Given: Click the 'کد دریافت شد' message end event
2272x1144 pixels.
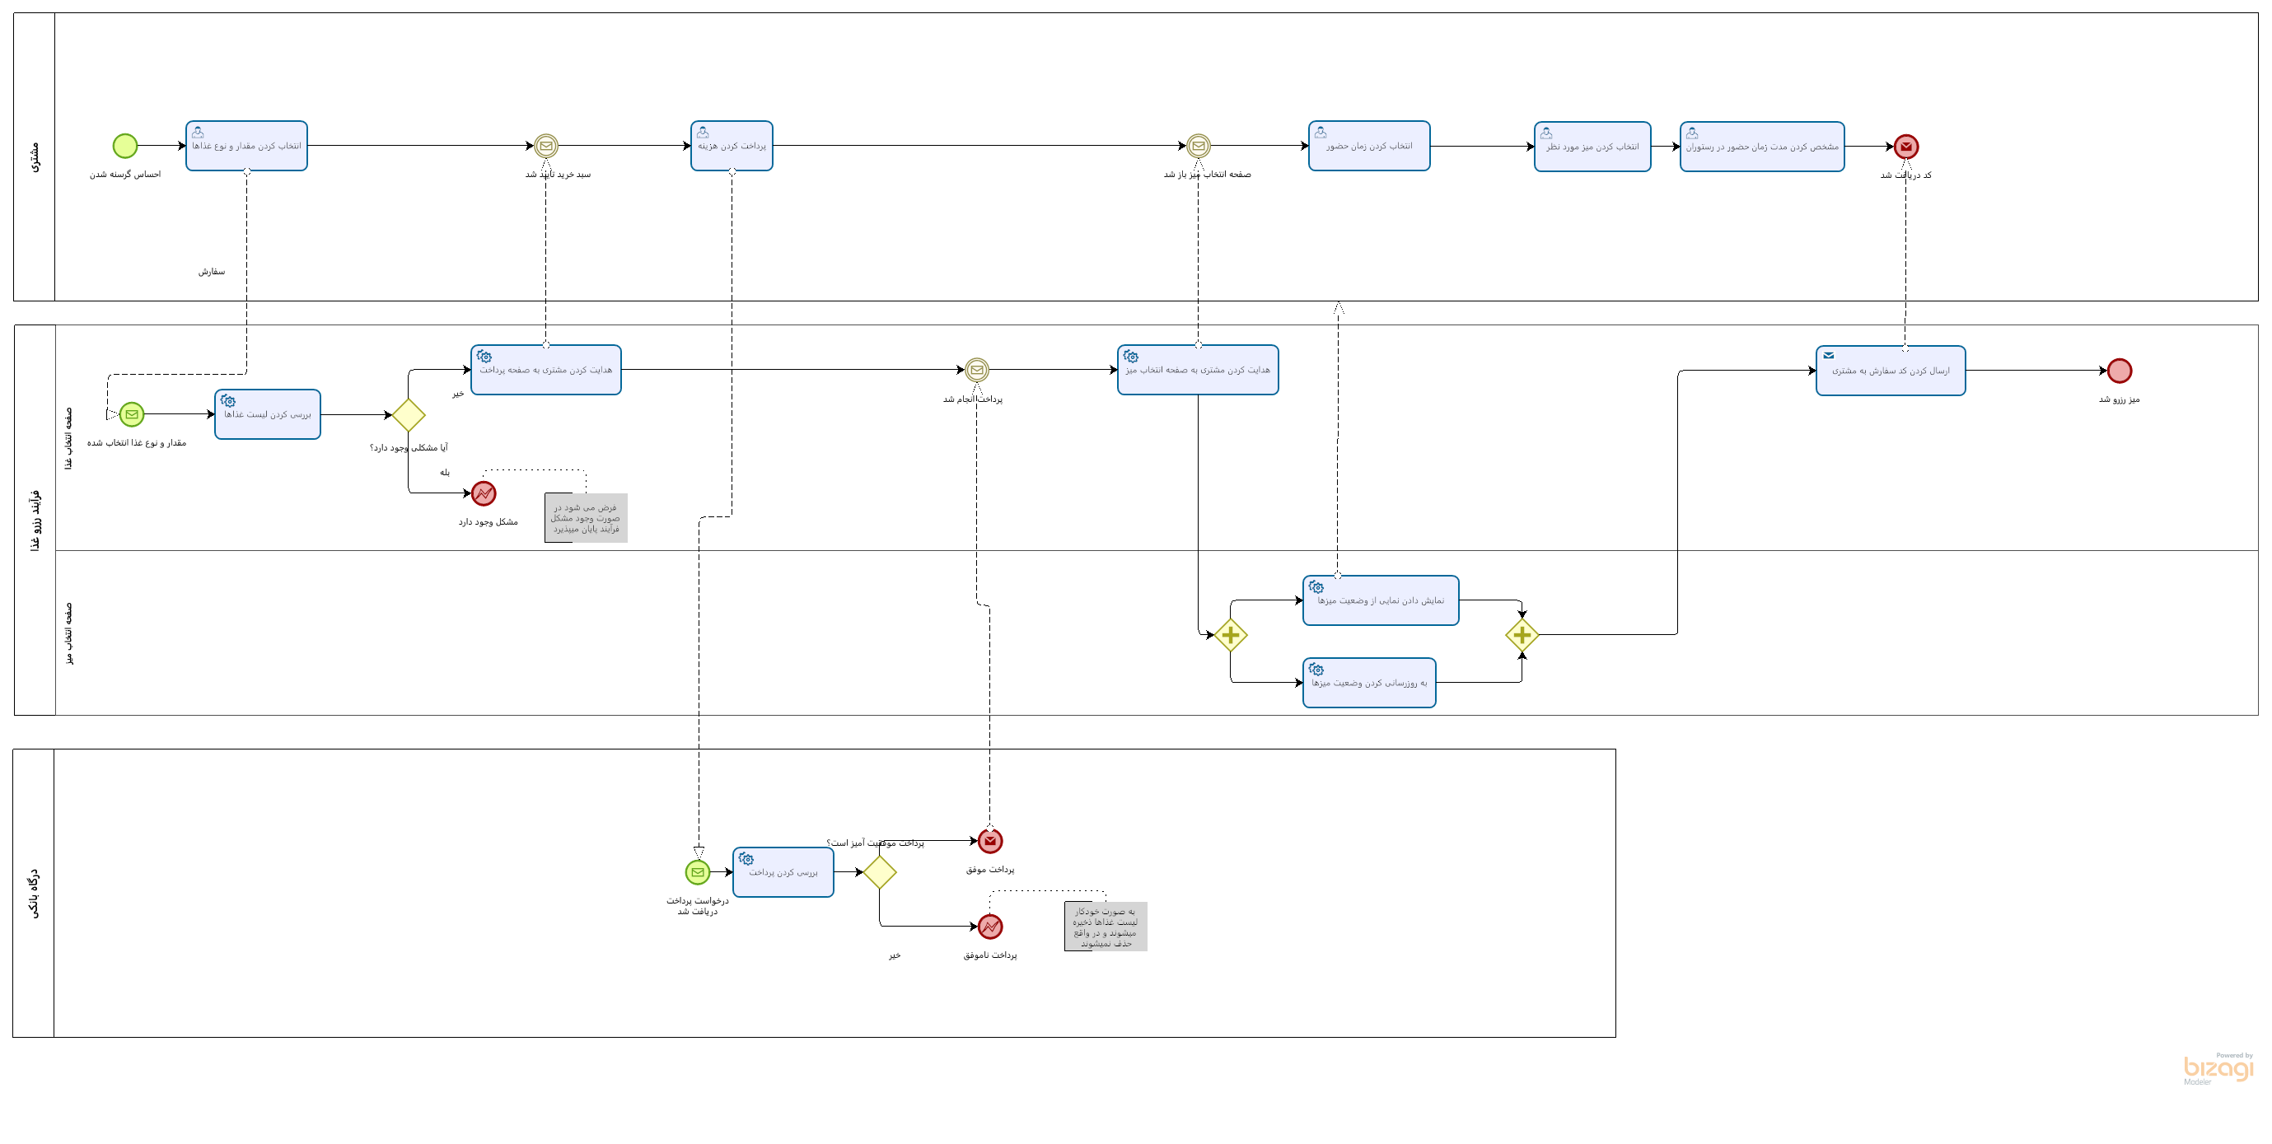Looking at the screenshot, I should pos(1906,147).
